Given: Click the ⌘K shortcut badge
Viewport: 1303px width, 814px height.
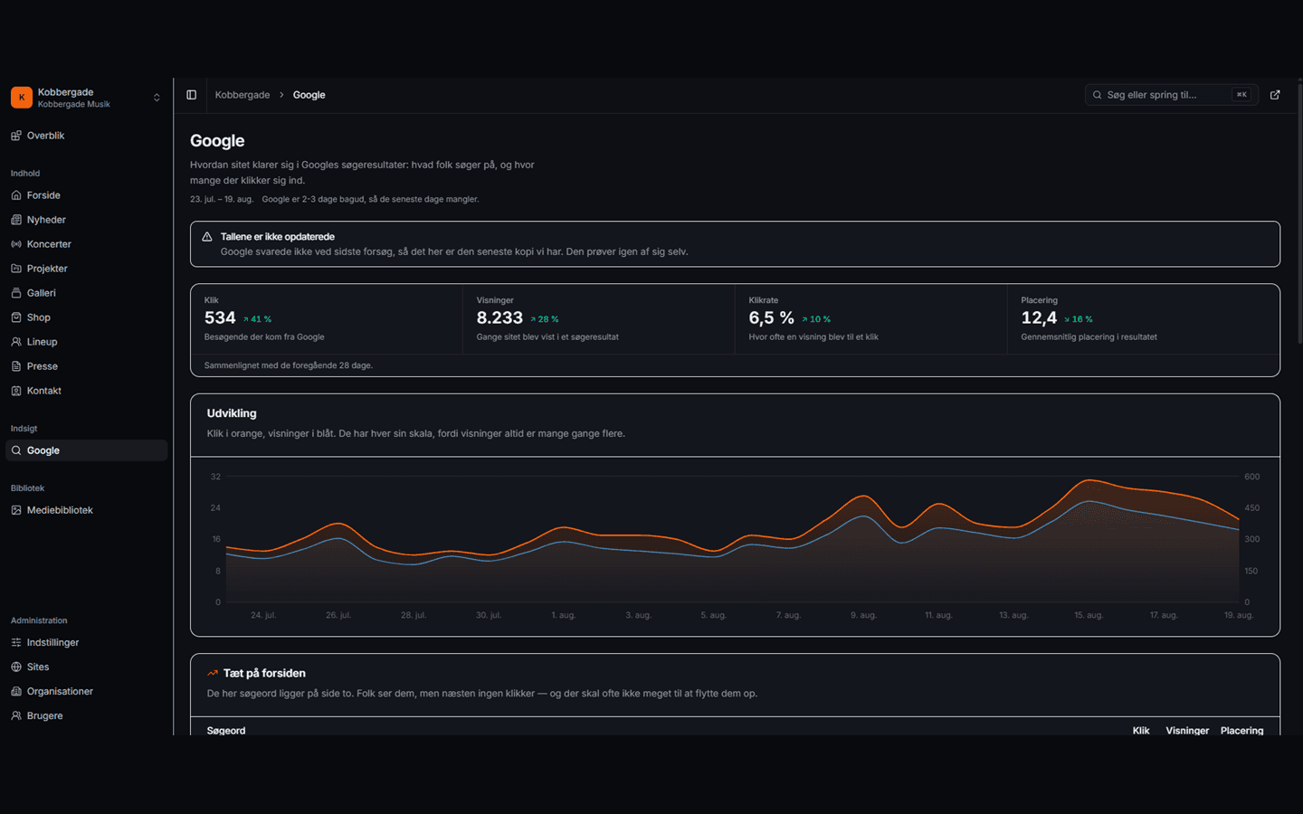Looking at the screenshot, I should pyautogui.click(x=1241, y=95).
